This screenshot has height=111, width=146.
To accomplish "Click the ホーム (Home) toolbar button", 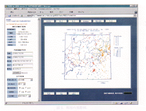I will tap(42, 12).
